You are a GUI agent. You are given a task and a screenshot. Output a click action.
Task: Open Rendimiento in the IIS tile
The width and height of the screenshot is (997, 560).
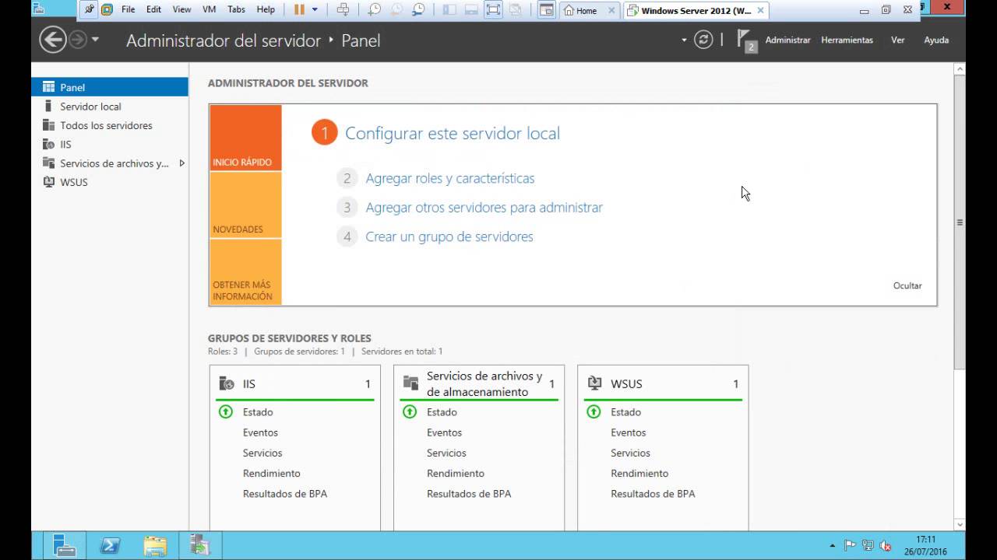pyautogui.click(x=272, y=473)
